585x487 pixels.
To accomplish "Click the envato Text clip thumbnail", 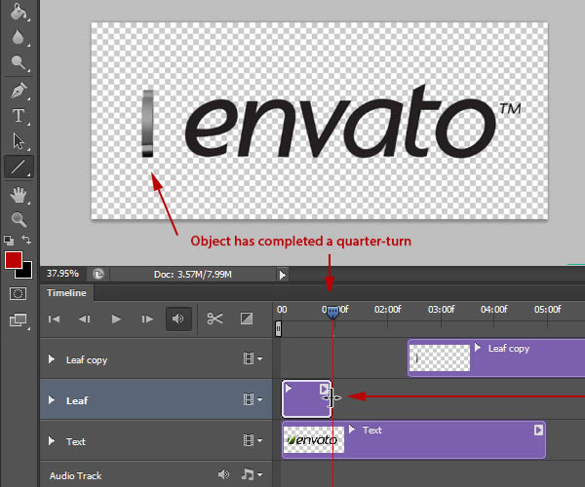I will coord(313,439).
